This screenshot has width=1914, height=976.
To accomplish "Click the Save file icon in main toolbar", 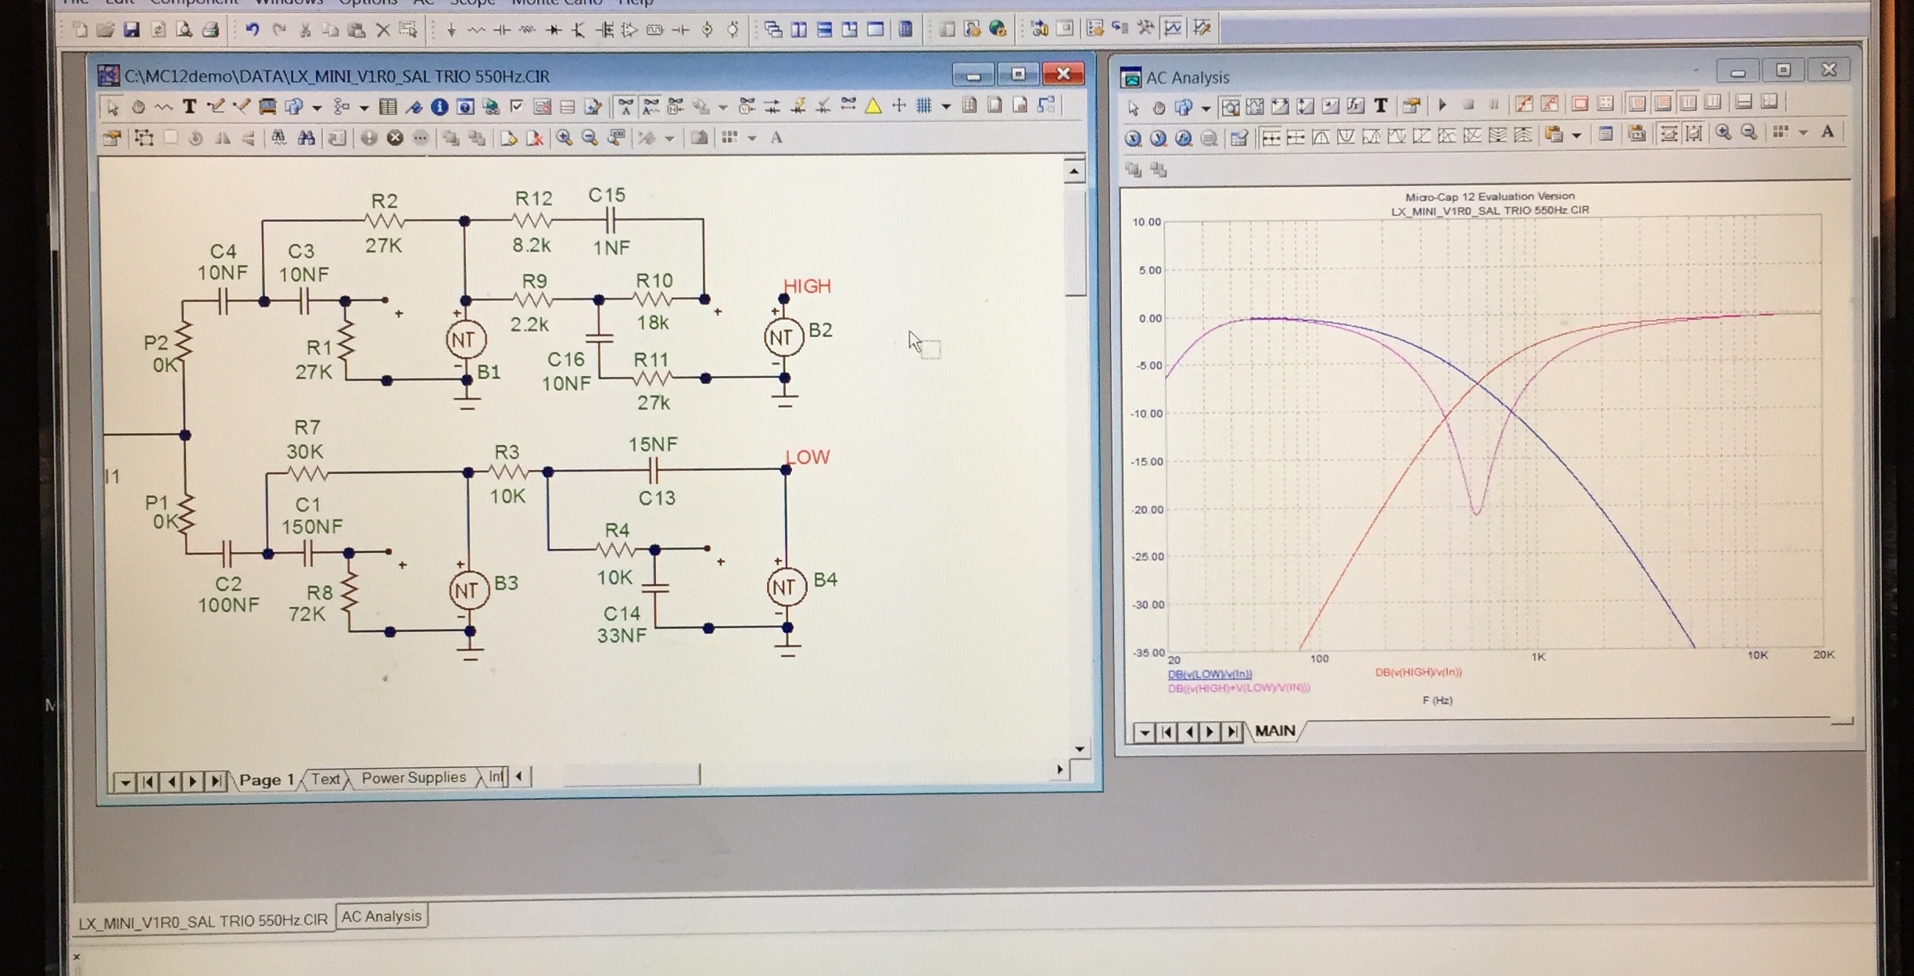I will click(131, 30).
